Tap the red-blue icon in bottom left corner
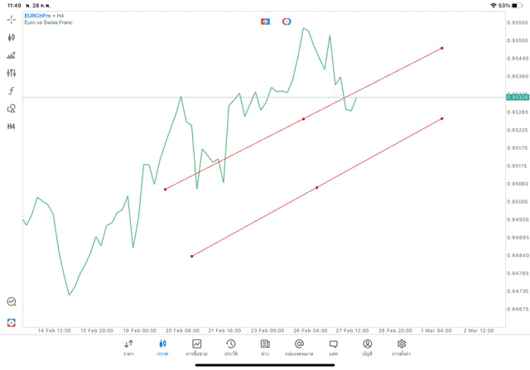530x370 pixels. coord(11,322)
